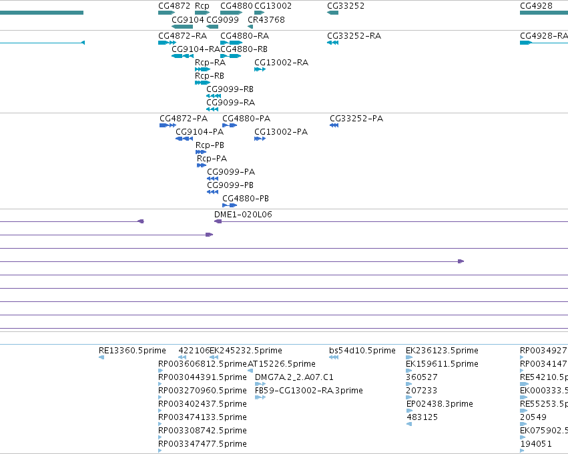568x454 pixels.
Task: Click the FB59-CG13002-RA.3prime label
Action: point(309,391)
